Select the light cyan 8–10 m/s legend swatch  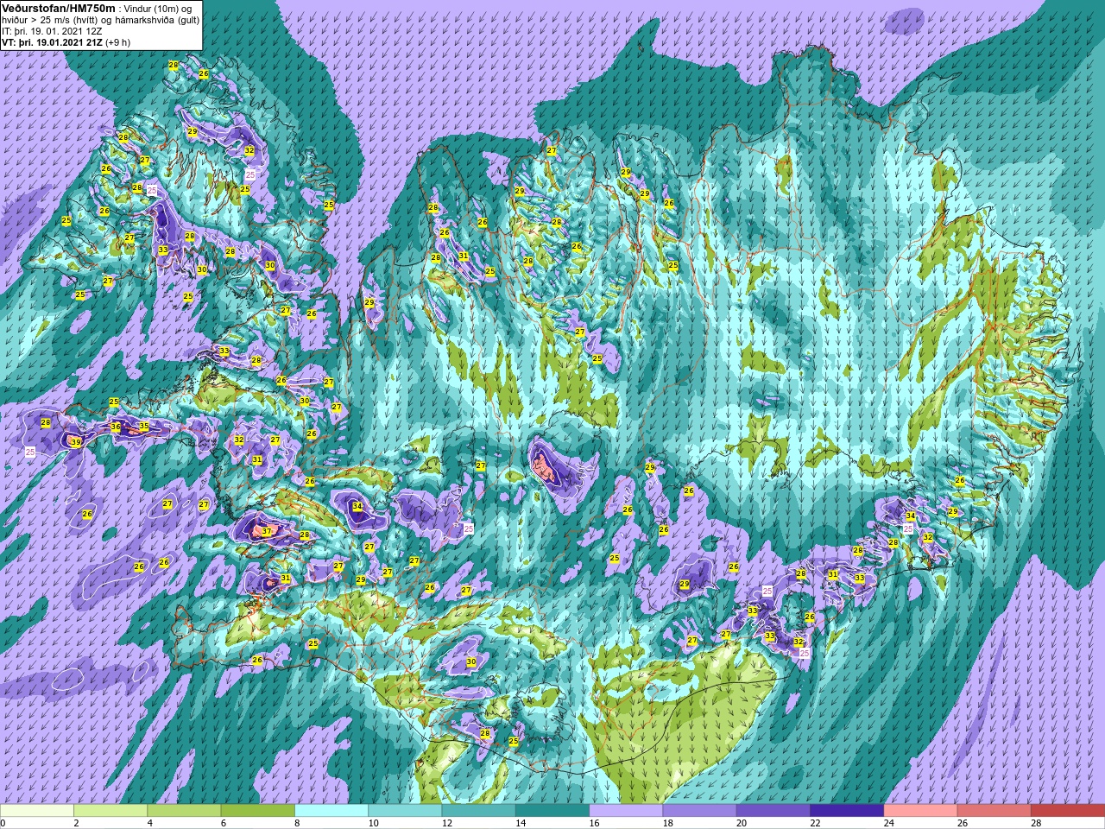(331, 811)
